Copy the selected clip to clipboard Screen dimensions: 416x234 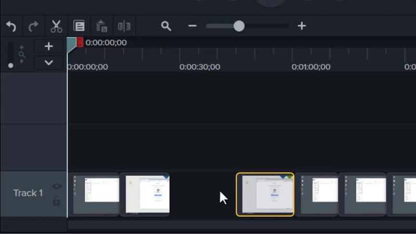tap(79, 26)
